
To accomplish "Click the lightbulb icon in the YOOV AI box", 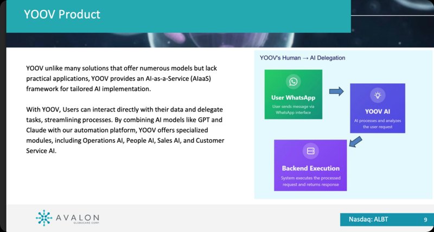I will pyautogui.click(x=377, y=95).
